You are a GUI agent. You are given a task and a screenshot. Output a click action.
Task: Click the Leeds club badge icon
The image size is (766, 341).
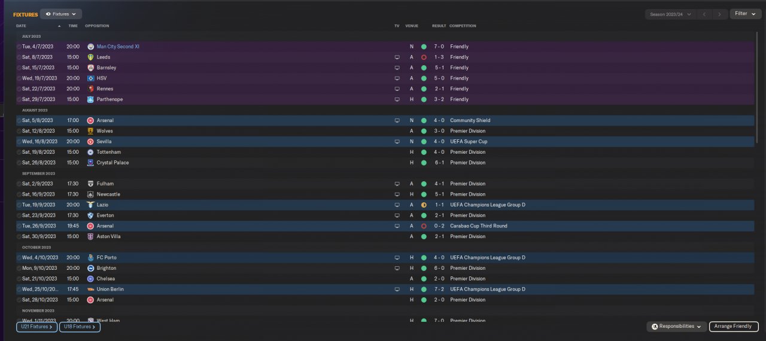click(x=90, y=57)
